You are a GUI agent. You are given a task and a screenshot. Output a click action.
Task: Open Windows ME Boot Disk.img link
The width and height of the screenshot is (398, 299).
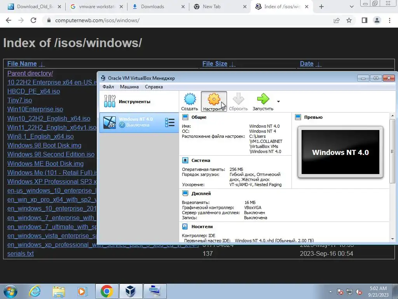pyautogui.click(x=45, y=164)
